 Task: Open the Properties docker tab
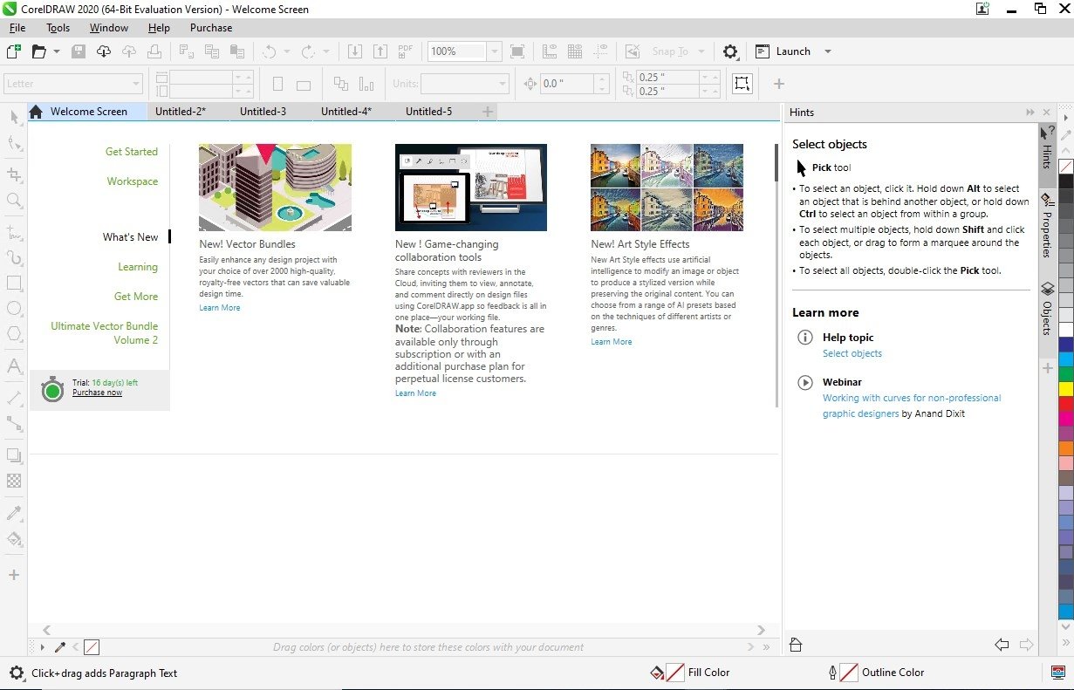tap(1047, 227)
